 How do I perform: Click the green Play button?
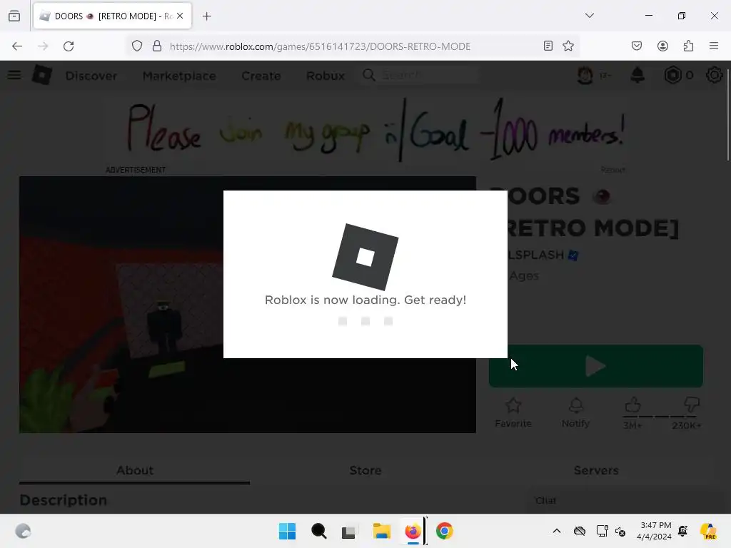[596, 366]
